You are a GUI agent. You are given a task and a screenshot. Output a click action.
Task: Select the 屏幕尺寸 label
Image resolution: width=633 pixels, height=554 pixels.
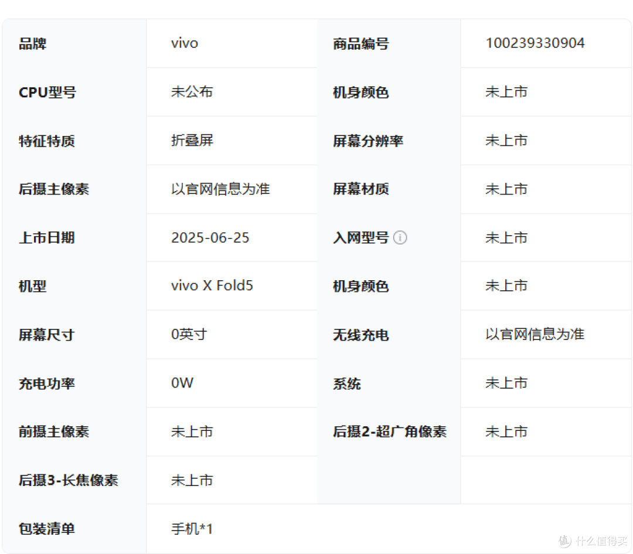pos(46,335)
